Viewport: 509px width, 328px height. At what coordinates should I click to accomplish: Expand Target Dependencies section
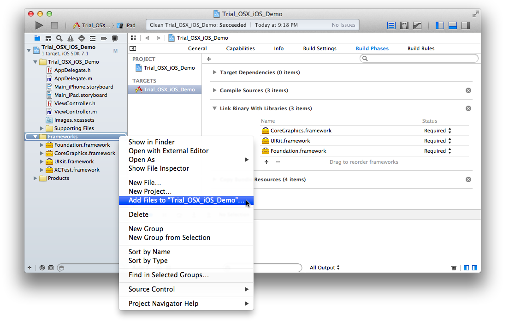[x=214, y=72]
